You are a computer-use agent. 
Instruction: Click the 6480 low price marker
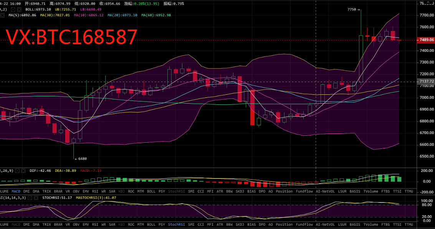tap(82, 159)
